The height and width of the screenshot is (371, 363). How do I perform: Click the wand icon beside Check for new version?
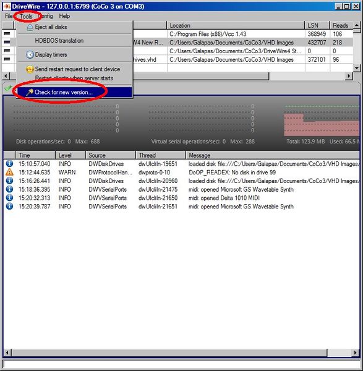[30, 92]
